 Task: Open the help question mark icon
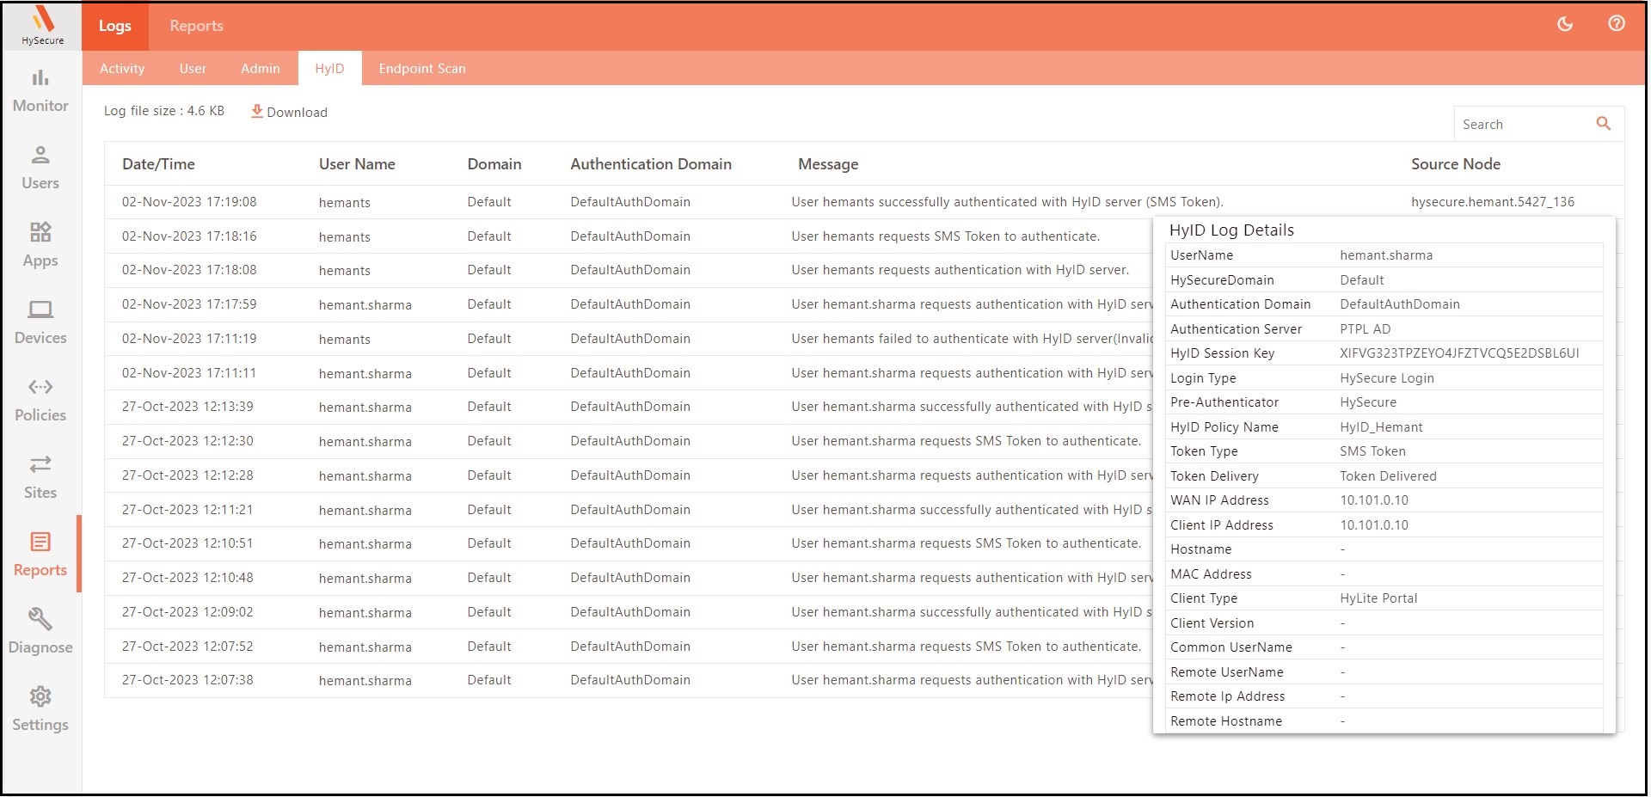[1617, 24]
